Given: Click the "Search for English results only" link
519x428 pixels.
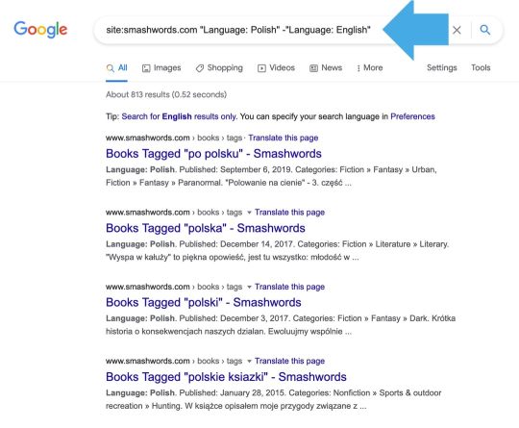Looking at the screenshot, I should (x=179, y=116).
